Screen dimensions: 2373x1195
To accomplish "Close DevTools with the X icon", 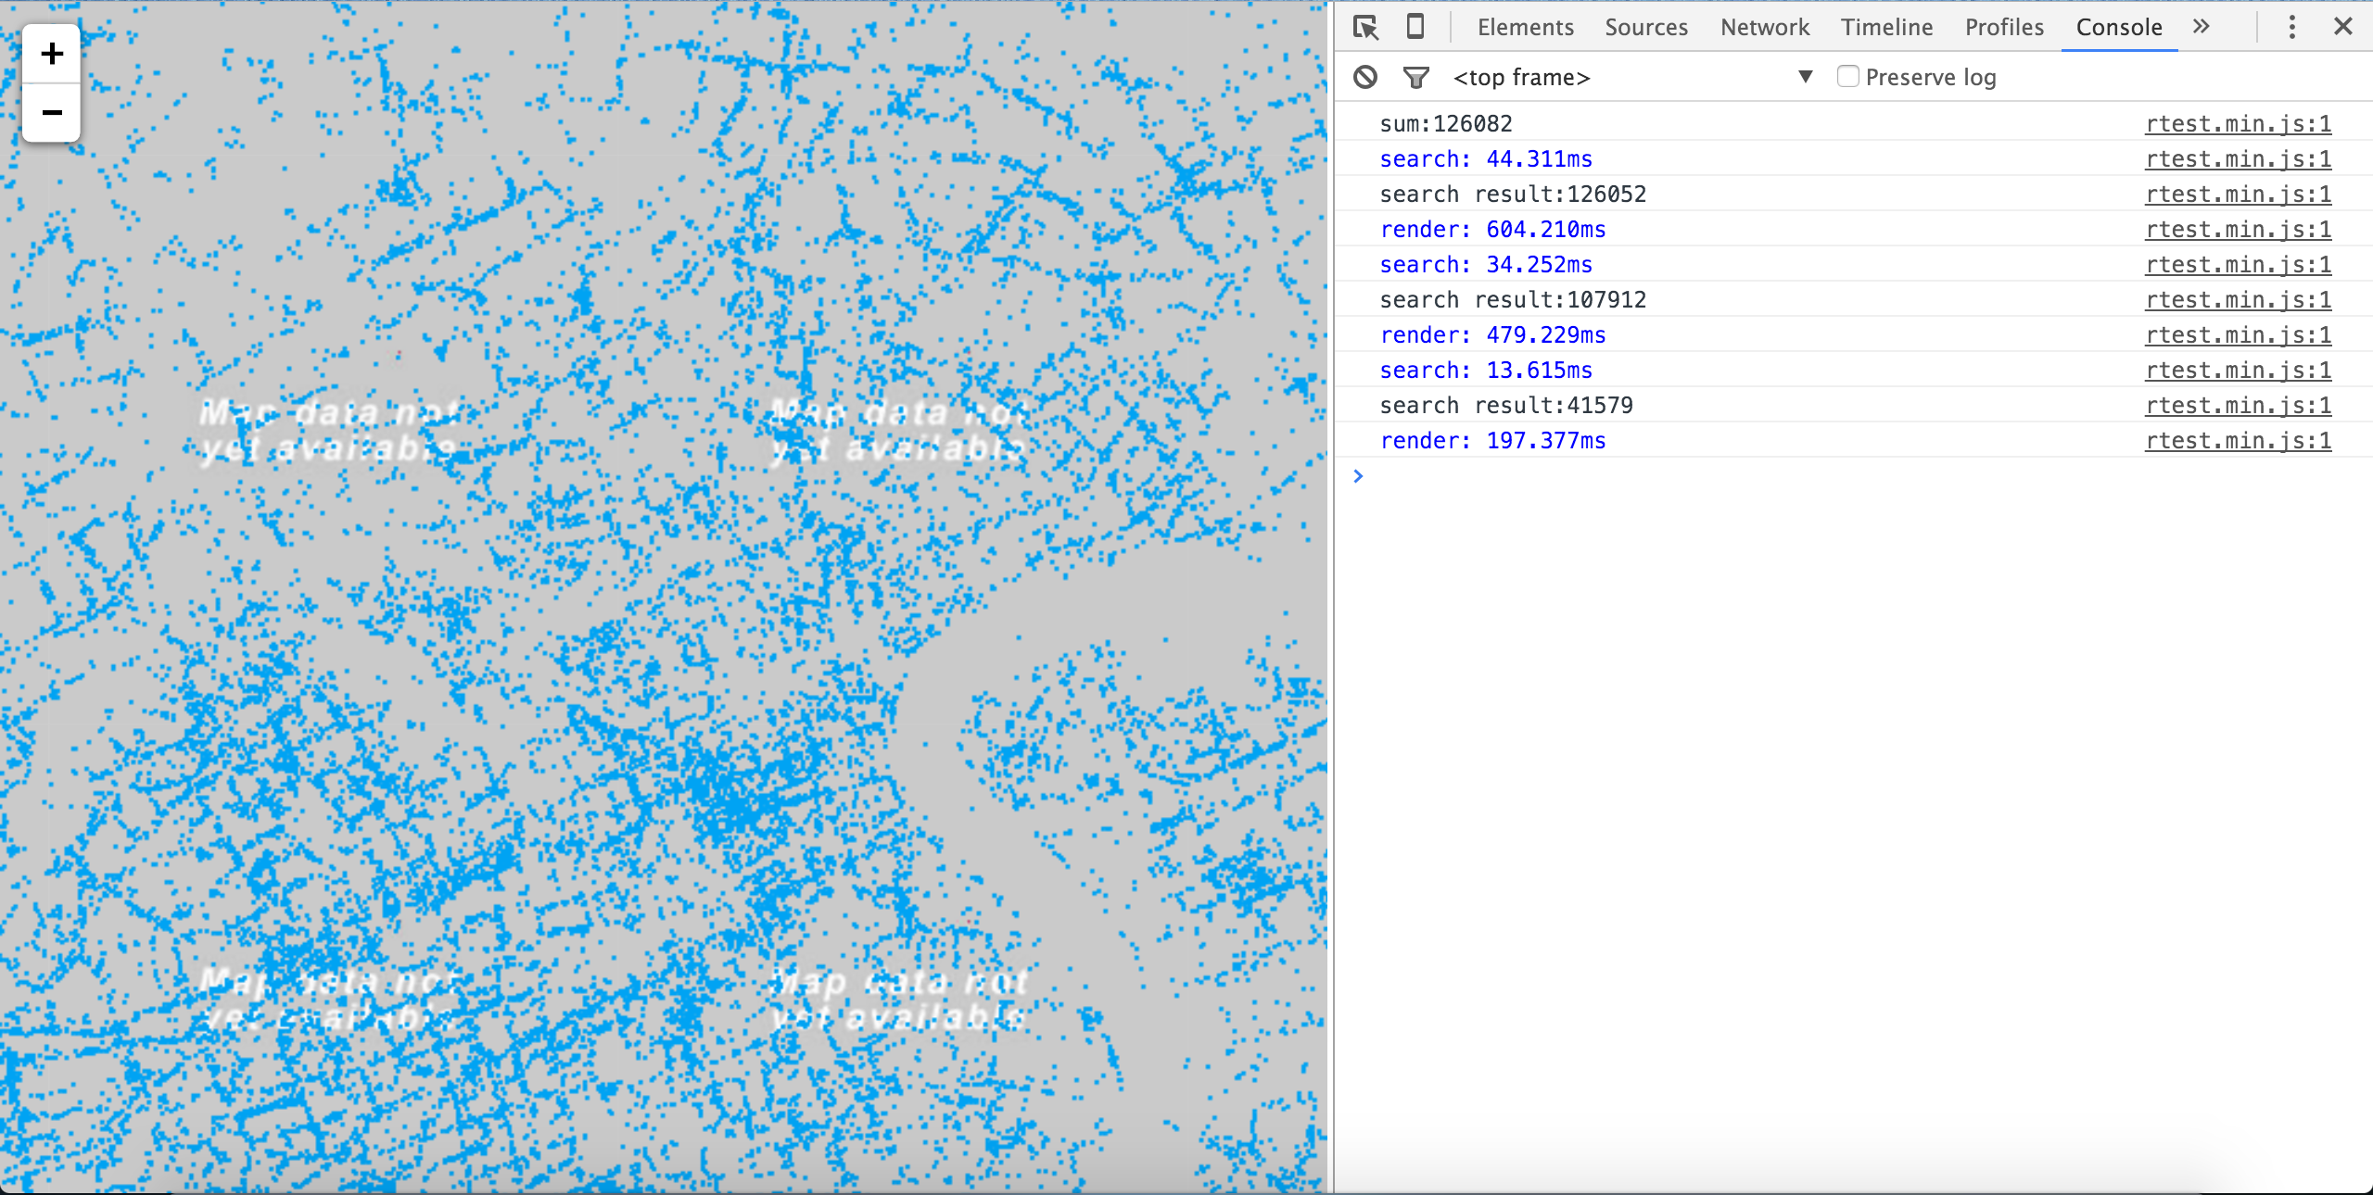I will (x=2342, y=27).
